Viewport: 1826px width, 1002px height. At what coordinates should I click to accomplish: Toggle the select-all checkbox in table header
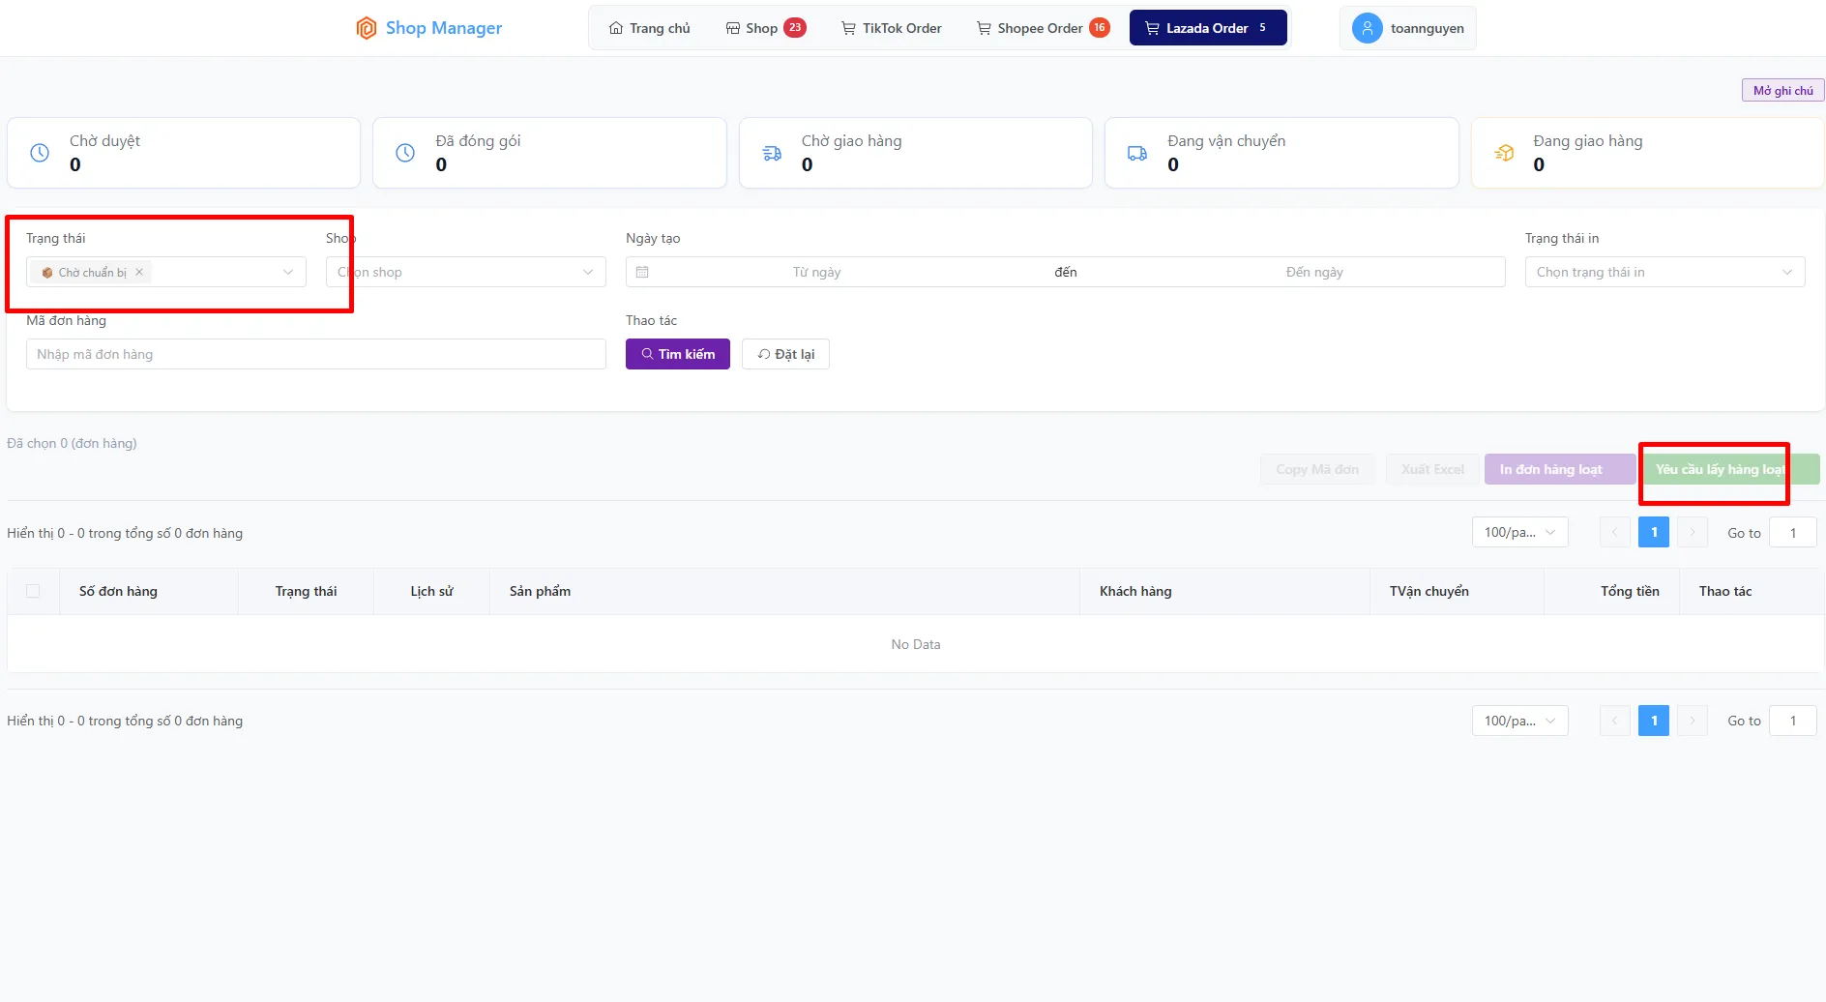(x=33, y=591)
